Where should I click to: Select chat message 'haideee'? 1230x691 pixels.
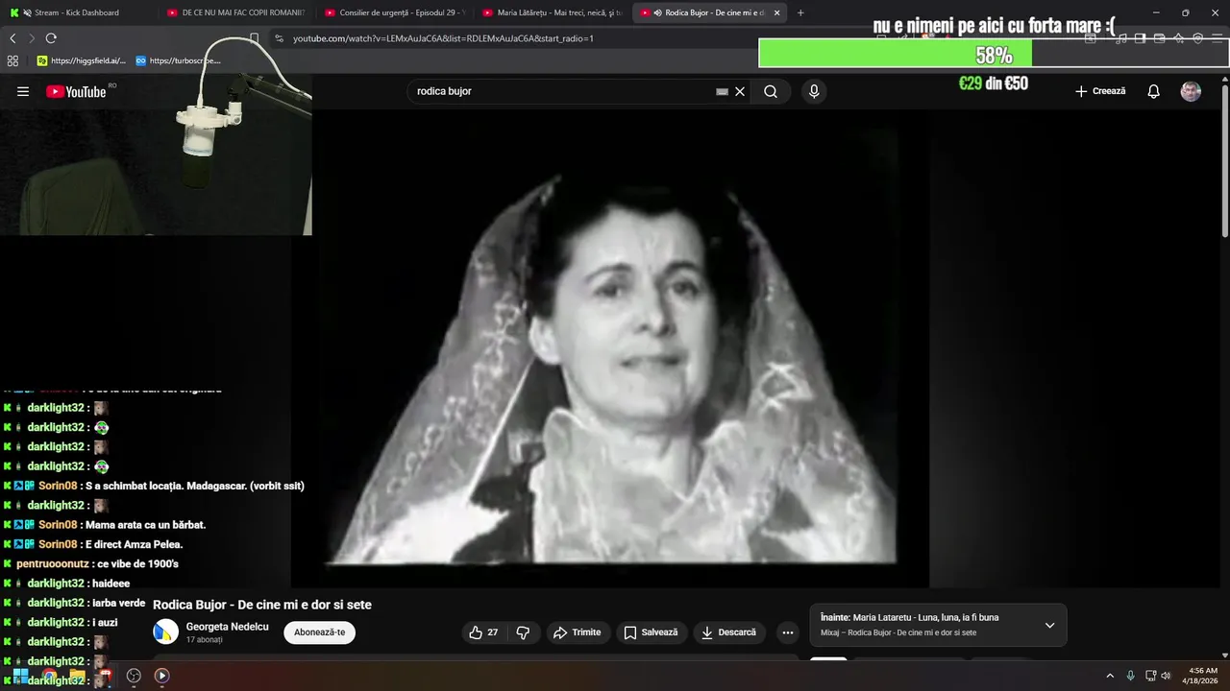coord(111,584)
